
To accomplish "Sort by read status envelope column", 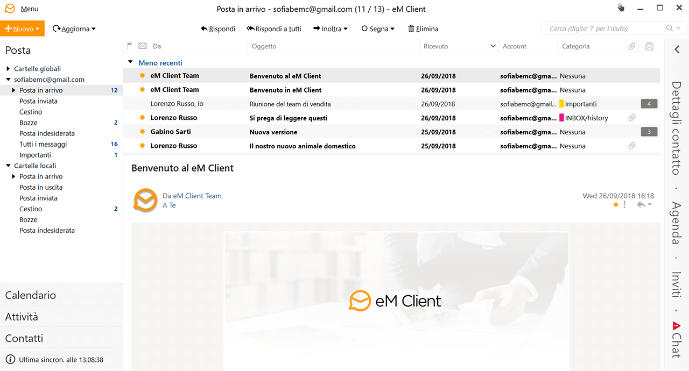I will pos(143,46).
